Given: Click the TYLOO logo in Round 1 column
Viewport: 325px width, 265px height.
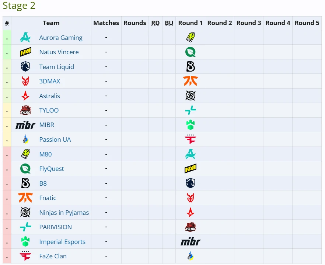Looking at the screenshot, I should [x=191, y=227].
